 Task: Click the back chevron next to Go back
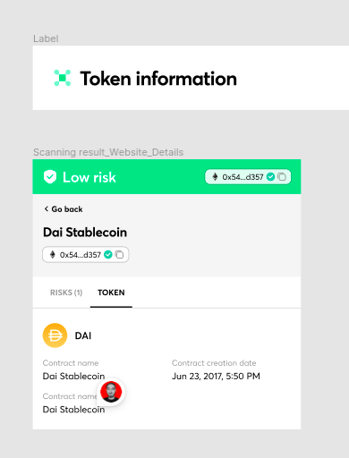[x=47, y=208]
